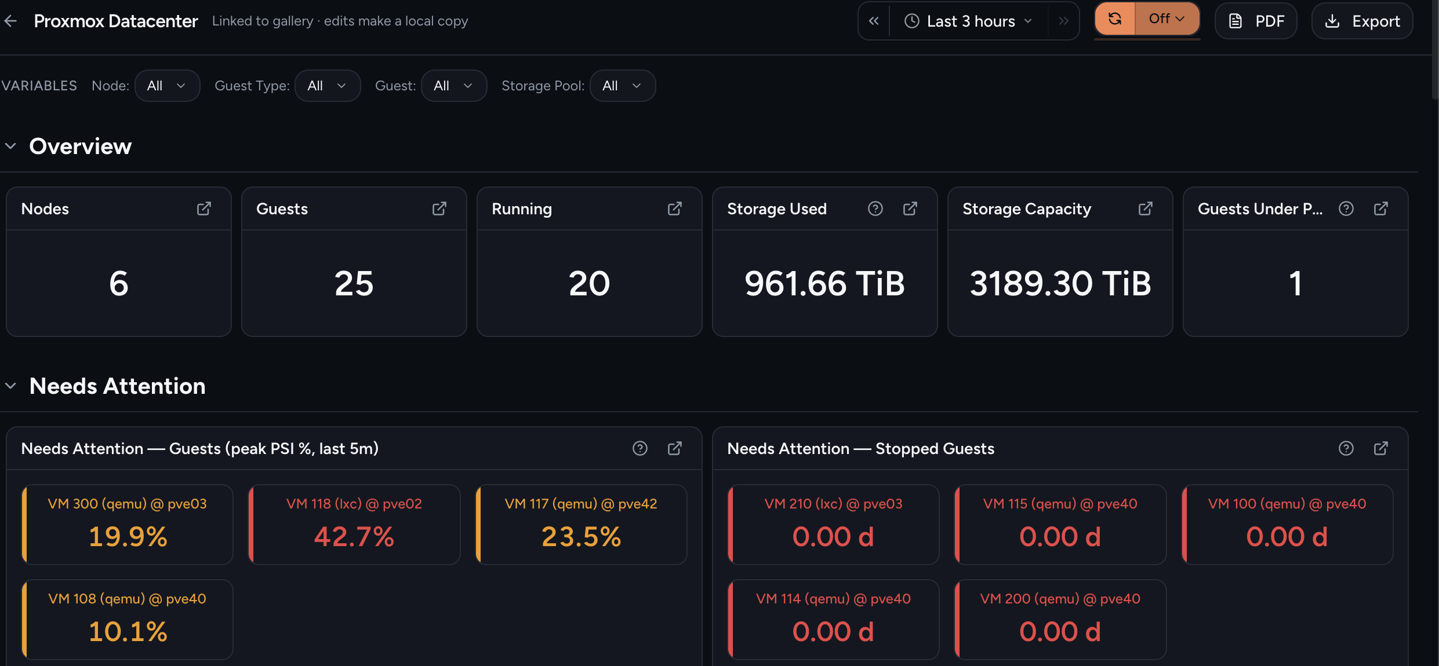This screenshot has width=1439, height=666.
Task: Show help for Storage Used panel
Action: coord(875,208)
